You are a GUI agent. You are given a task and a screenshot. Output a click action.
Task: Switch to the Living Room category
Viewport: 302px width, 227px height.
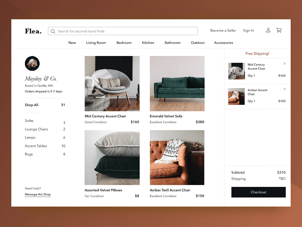96,43
